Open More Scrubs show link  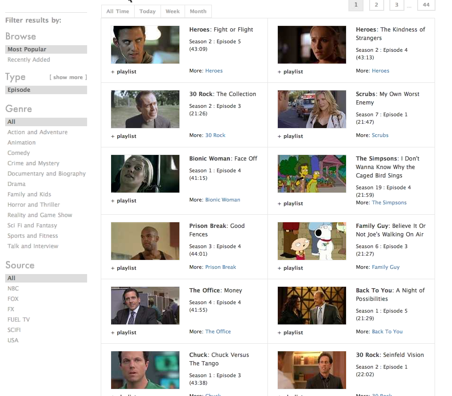[x=380, y=136]
